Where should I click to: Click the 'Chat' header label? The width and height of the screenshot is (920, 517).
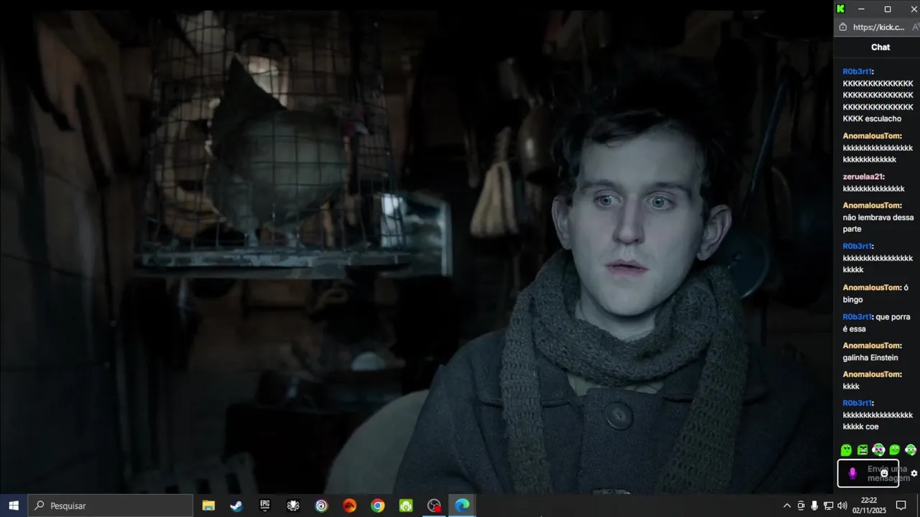tap(880, 47)
